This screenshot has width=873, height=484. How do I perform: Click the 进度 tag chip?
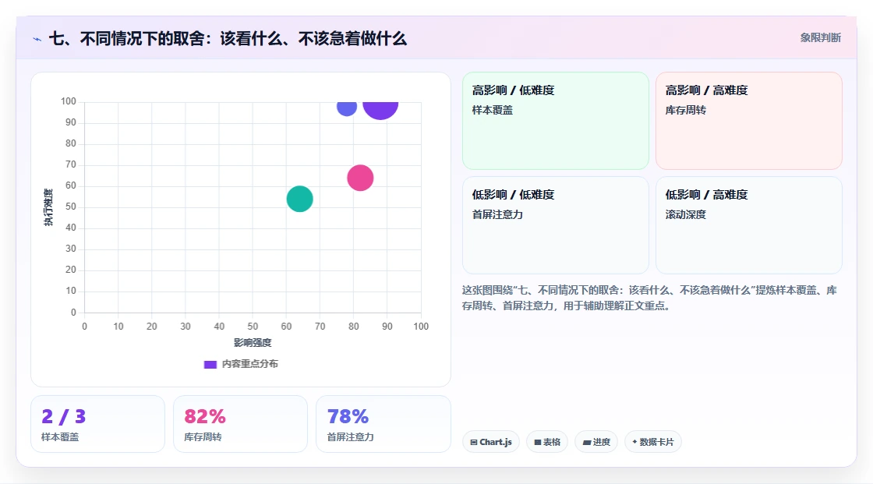(596, 442)
